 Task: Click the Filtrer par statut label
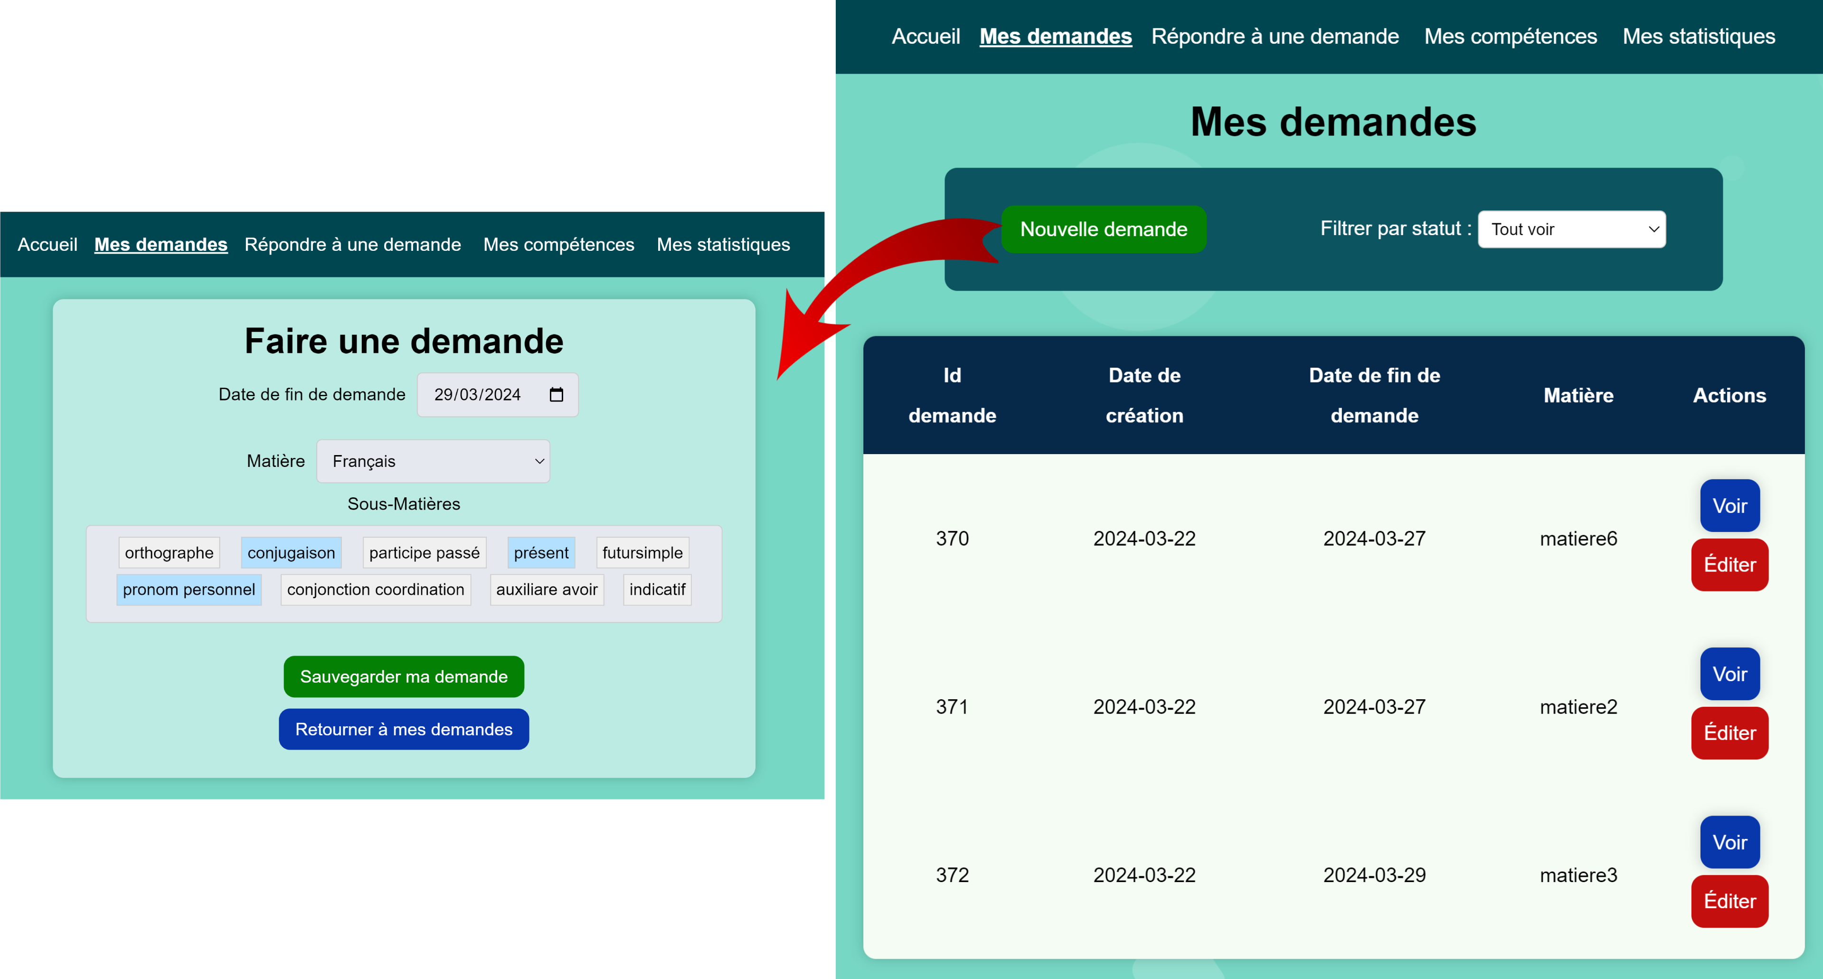(1396, 228)
